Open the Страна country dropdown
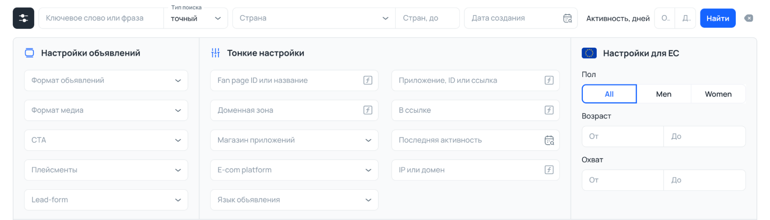 coord(314,18)
